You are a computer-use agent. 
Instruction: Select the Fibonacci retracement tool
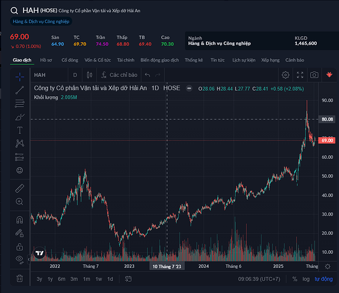pos(19,104)
